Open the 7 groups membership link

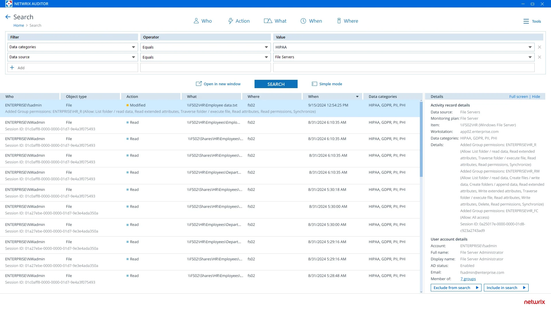click(x=468, y=279)
